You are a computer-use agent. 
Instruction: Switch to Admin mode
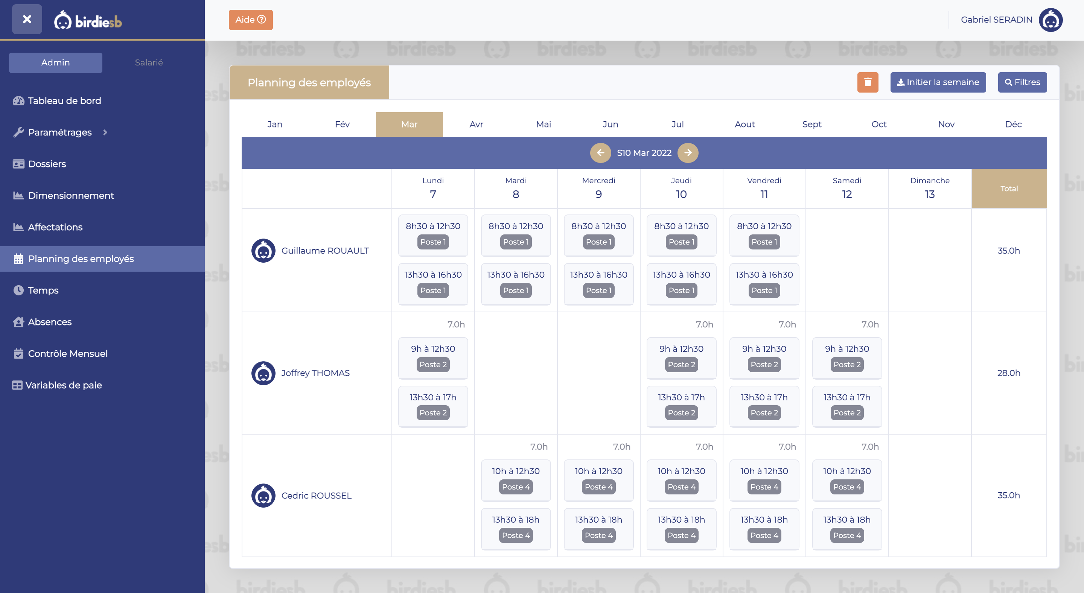[56, 63]
